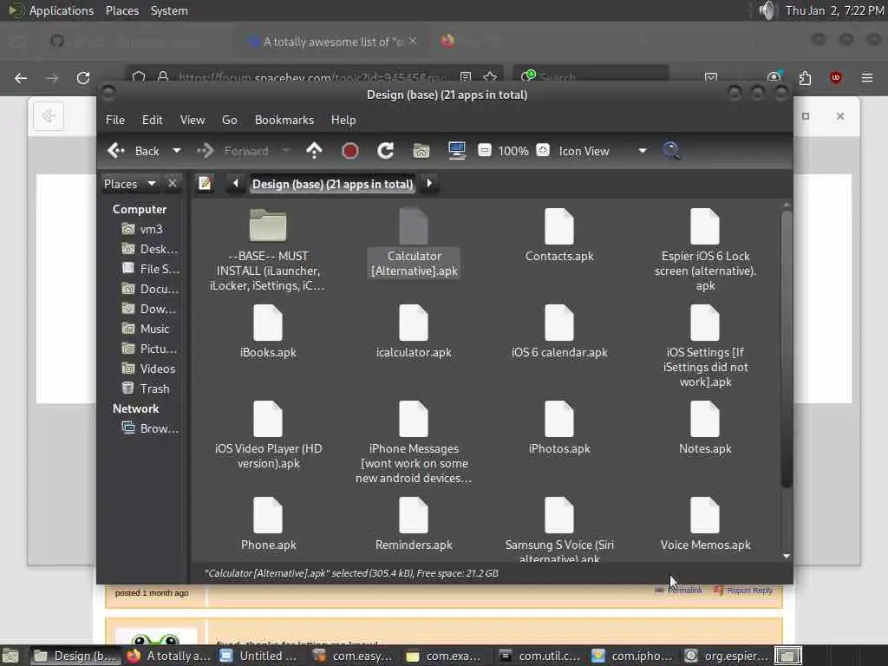Open the Computer location icon
The width and height of the screenshot is (888, 666).
[x=456, y=151]
